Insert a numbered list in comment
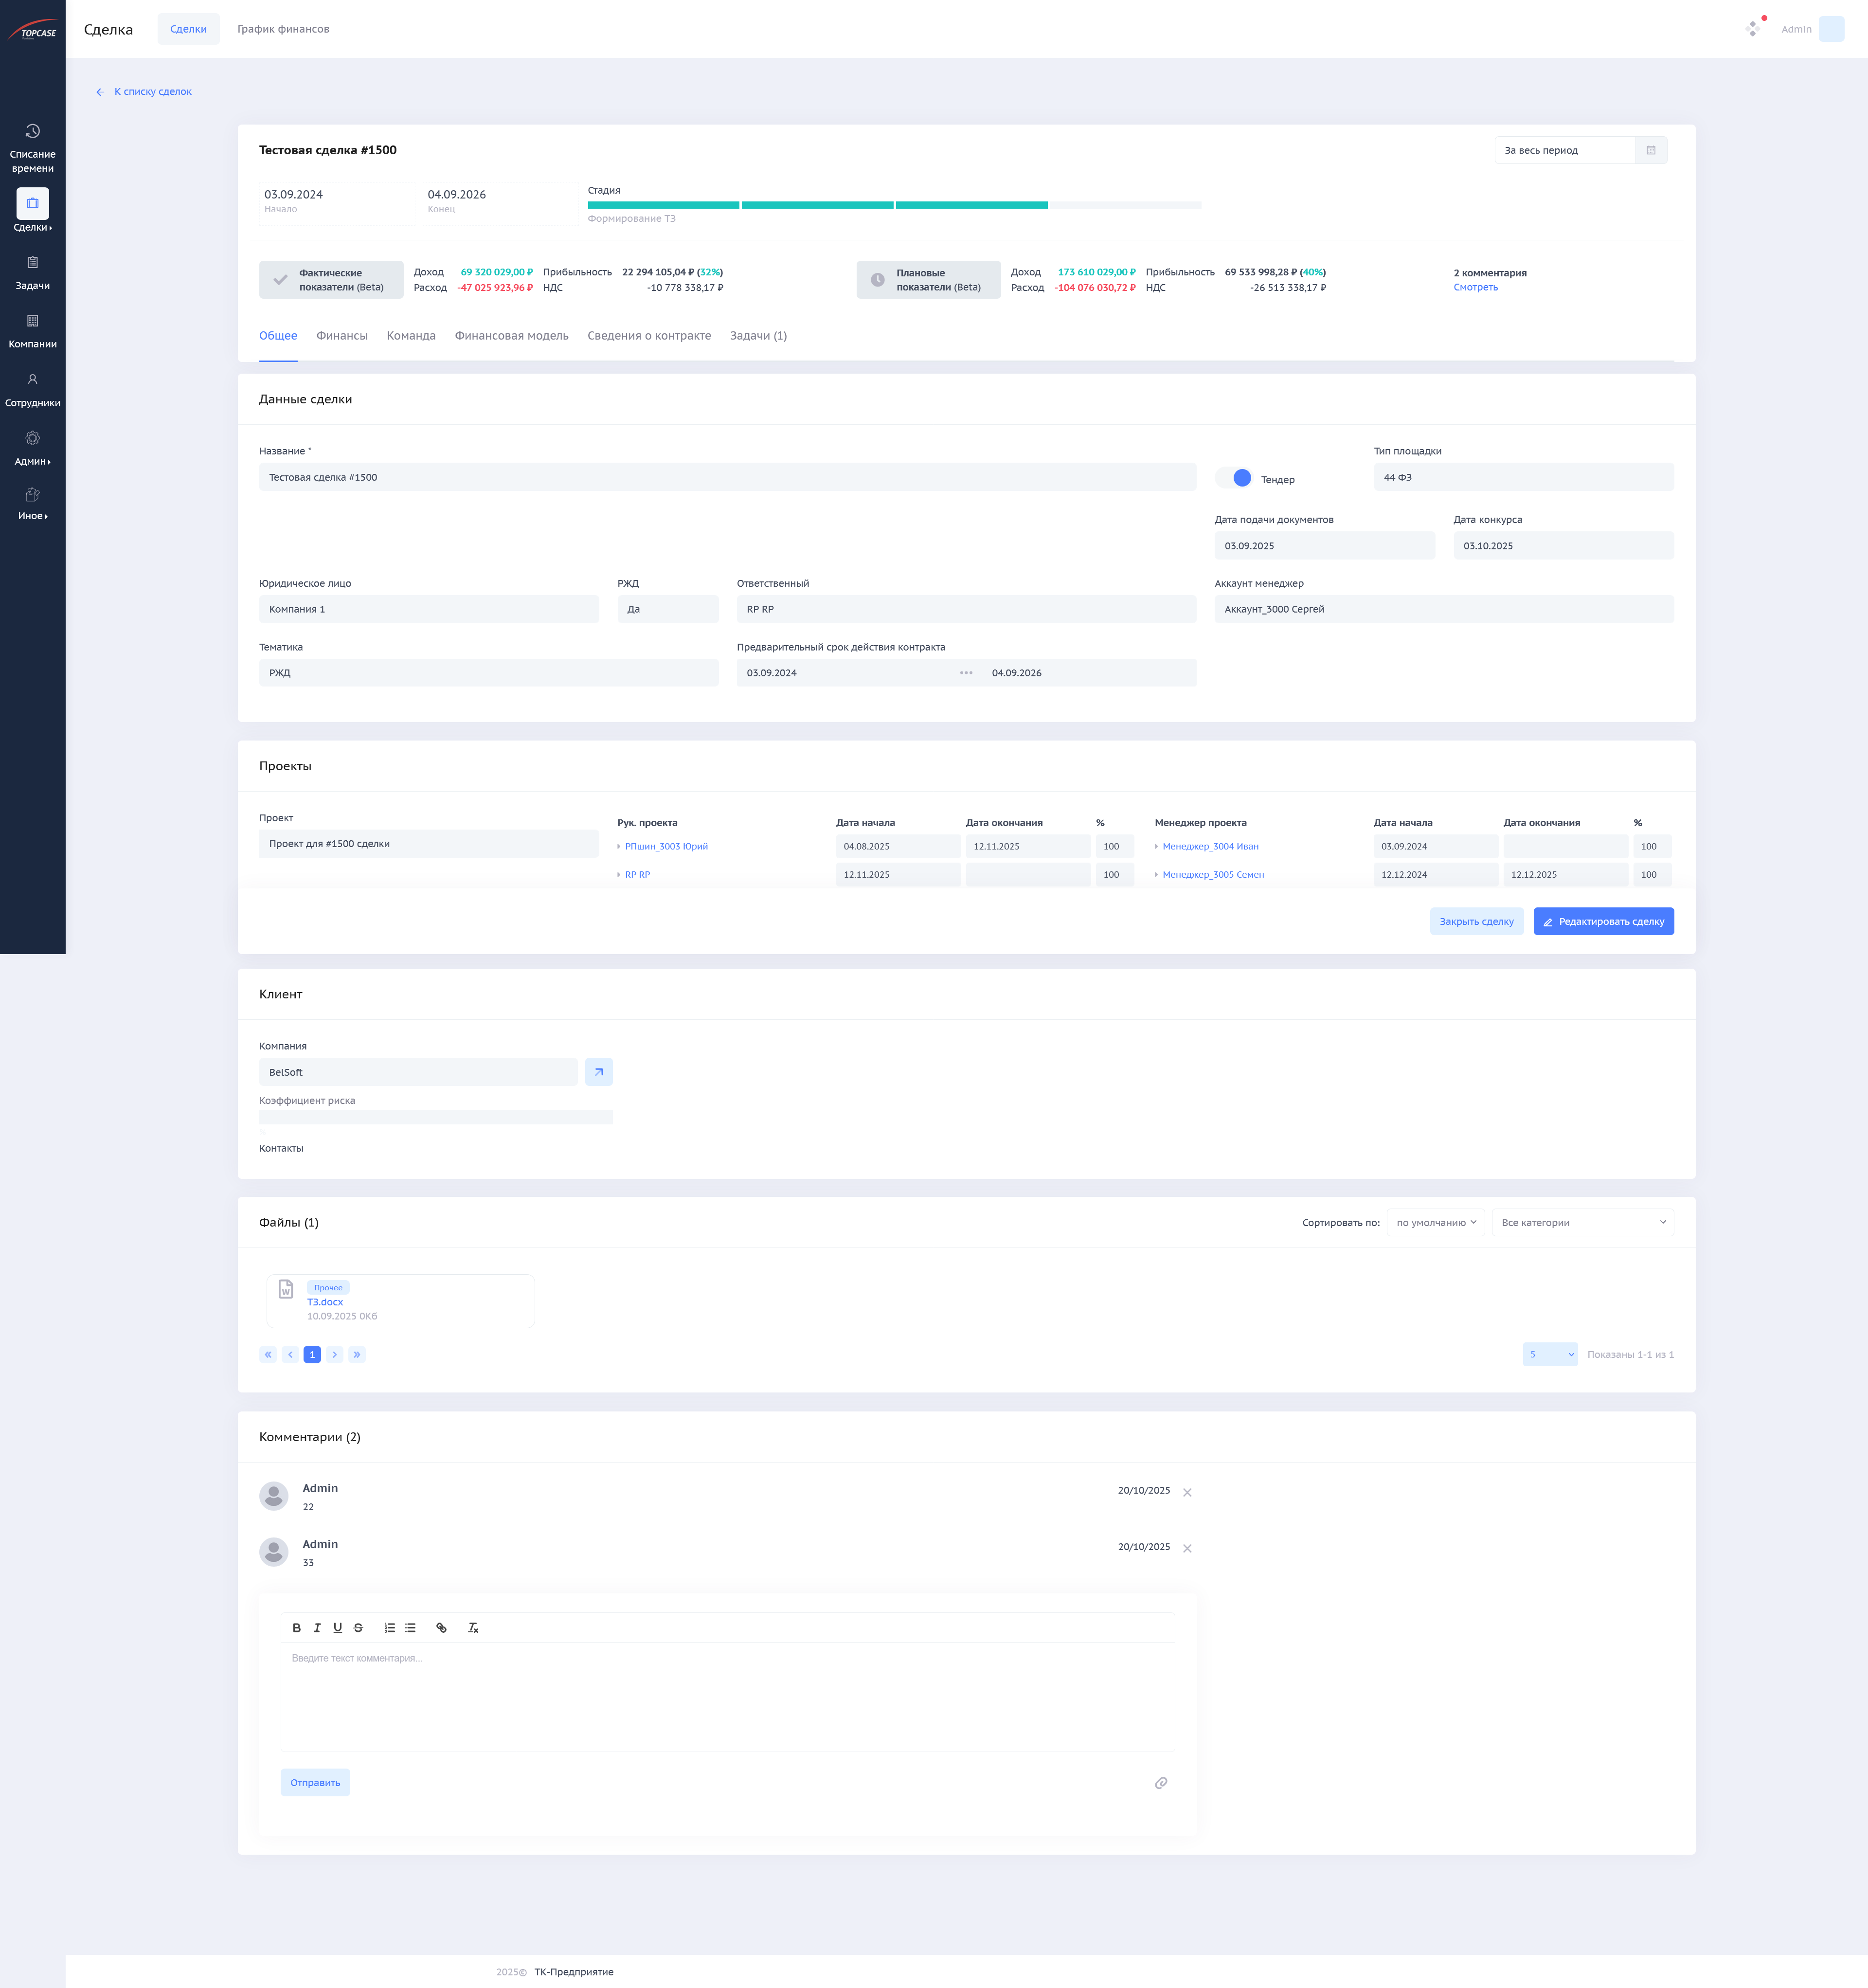Image resolution: width=1868 pixels, height=1988 pixels. coord(389,1628)
